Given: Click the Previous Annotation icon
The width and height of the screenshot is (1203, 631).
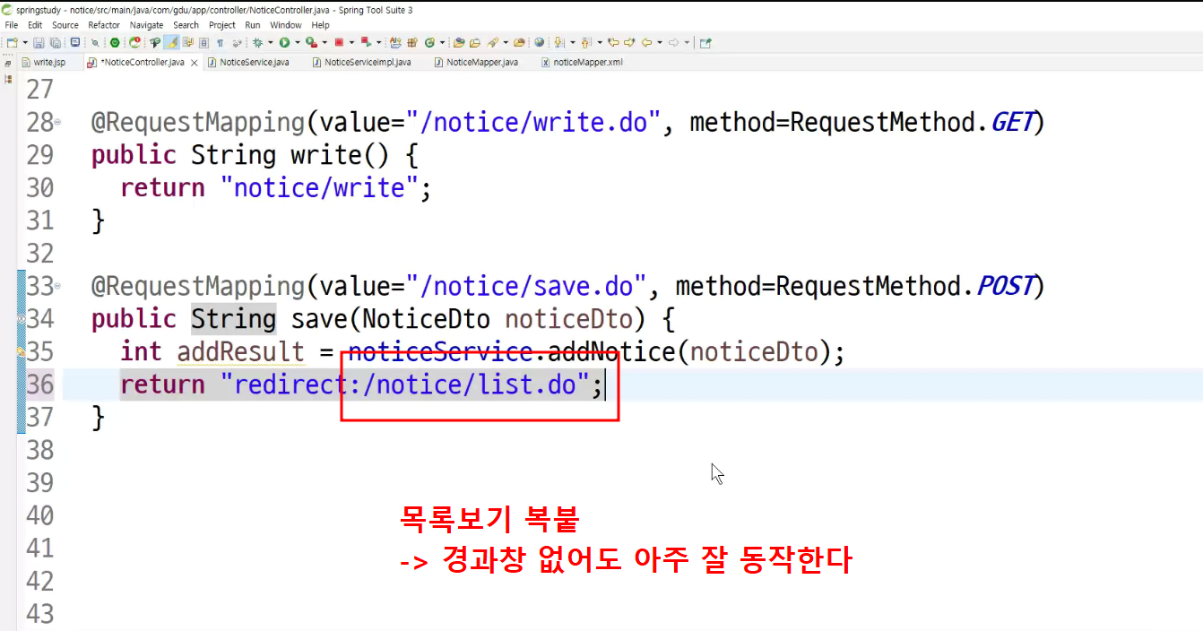Looking at the screenshot, I should point(585,42).
